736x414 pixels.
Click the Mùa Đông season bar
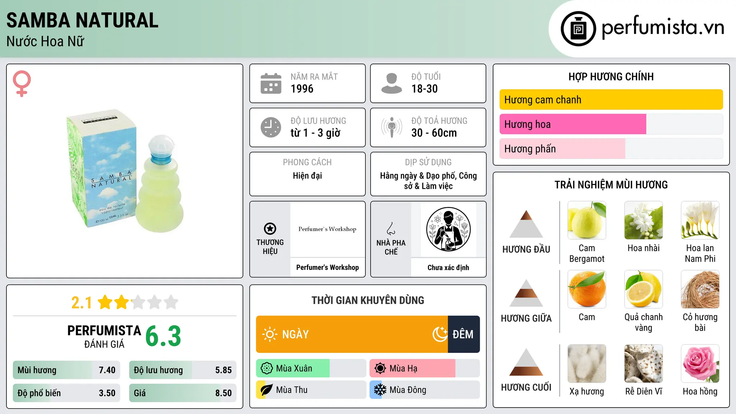(425, 390)
